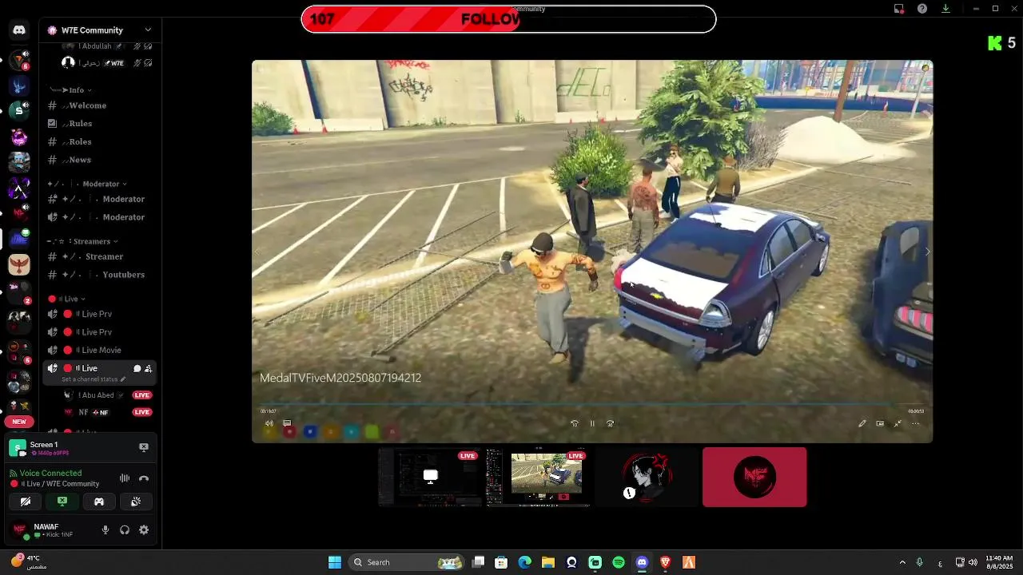This screenshot has height=575, width=1023.
Task: Open chat icon on Live voice channel
Action: pyautogui.click(x=137, y=368)
